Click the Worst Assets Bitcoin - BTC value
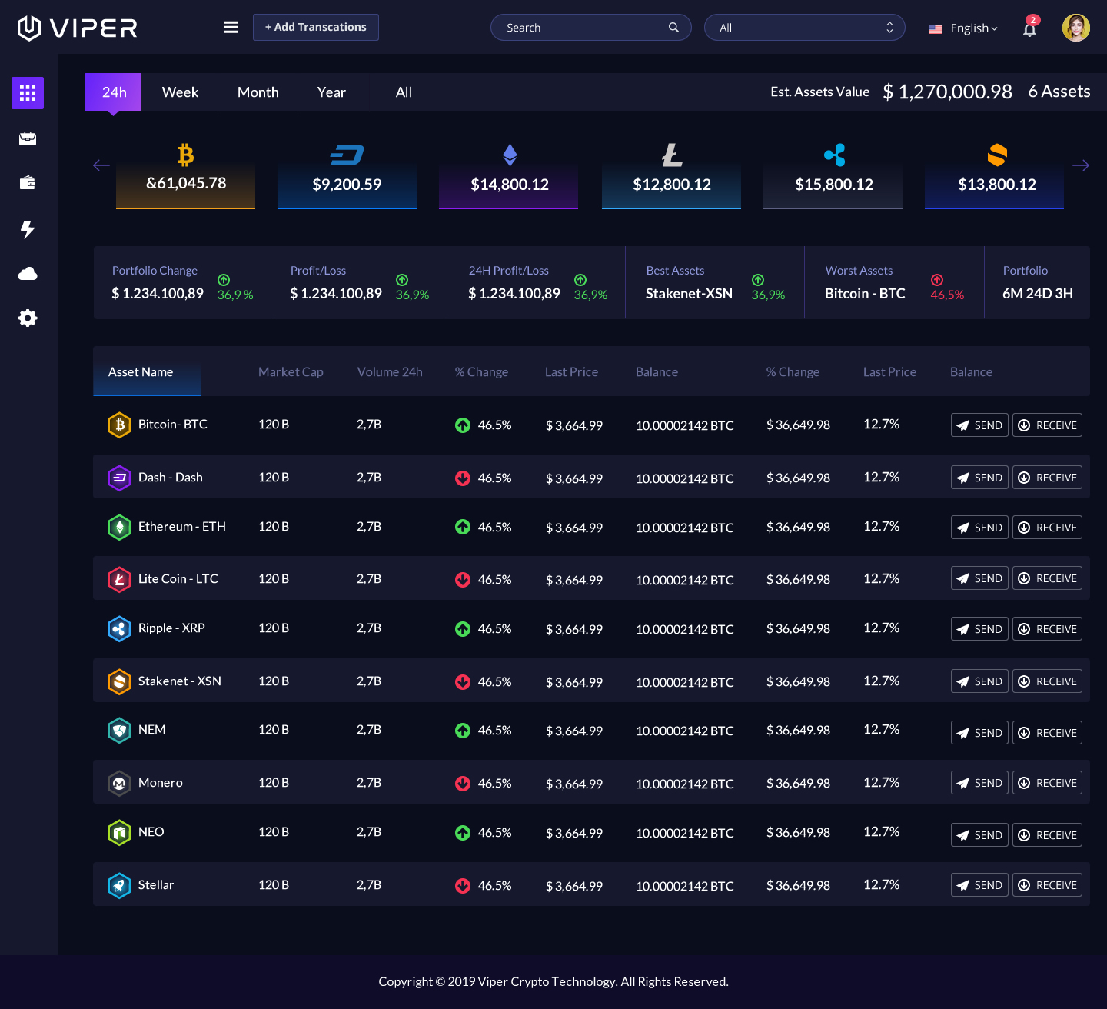The width and height of the screenshot is (1107, 1009). [865, 294]
